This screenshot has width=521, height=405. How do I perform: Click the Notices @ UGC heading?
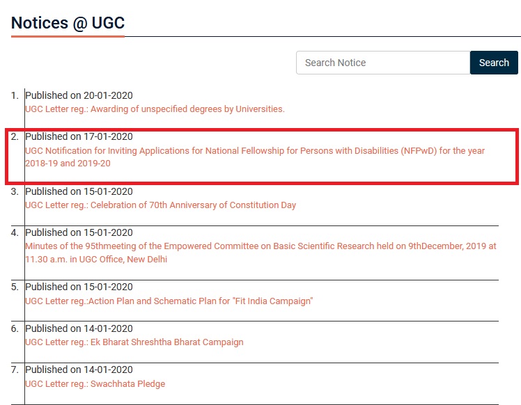point(68,23)
